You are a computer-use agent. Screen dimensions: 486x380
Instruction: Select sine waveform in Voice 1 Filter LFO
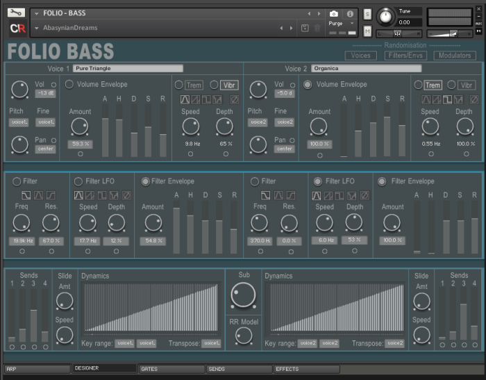pos(78,195)
